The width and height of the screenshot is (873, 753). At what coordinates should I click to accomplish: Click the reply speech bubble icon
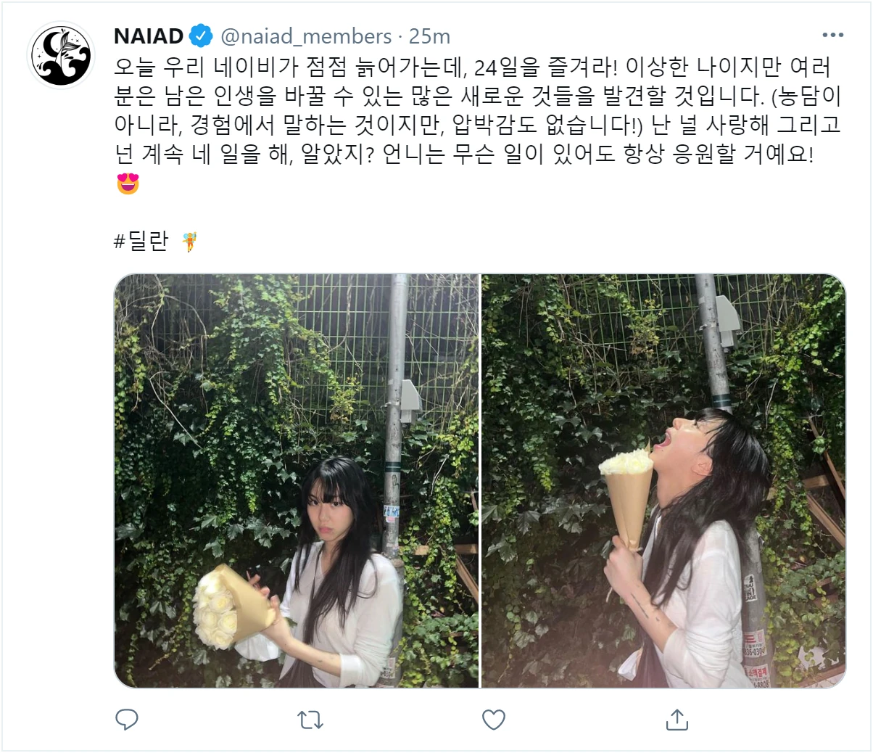127,719
